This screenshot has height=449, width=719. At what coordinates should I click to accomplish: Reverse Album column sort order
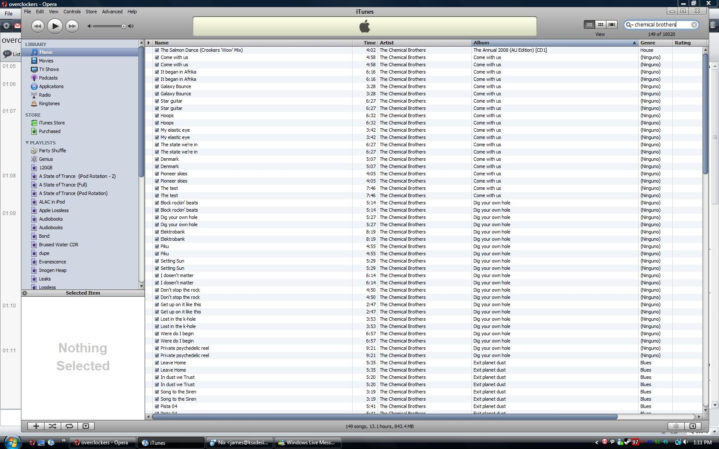click(x=555, y=43)
